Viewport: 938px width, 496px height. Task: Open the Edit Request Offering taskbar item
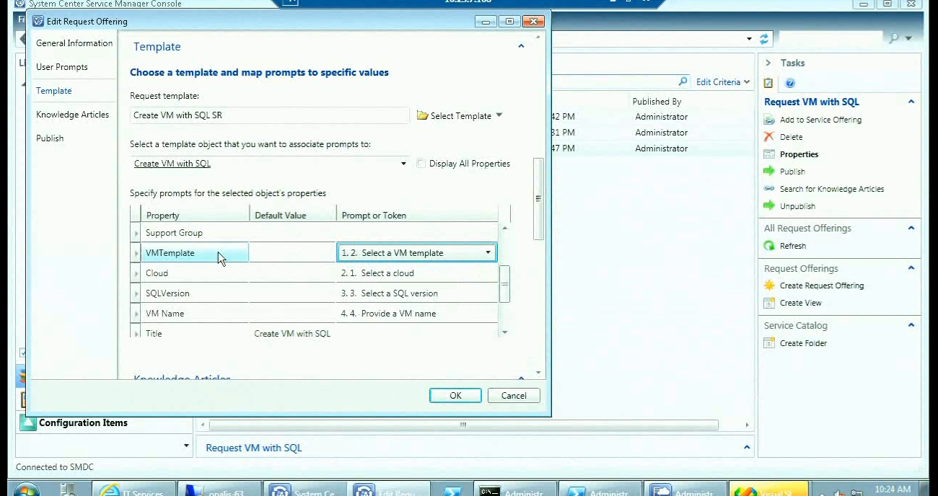coord(389,490)
